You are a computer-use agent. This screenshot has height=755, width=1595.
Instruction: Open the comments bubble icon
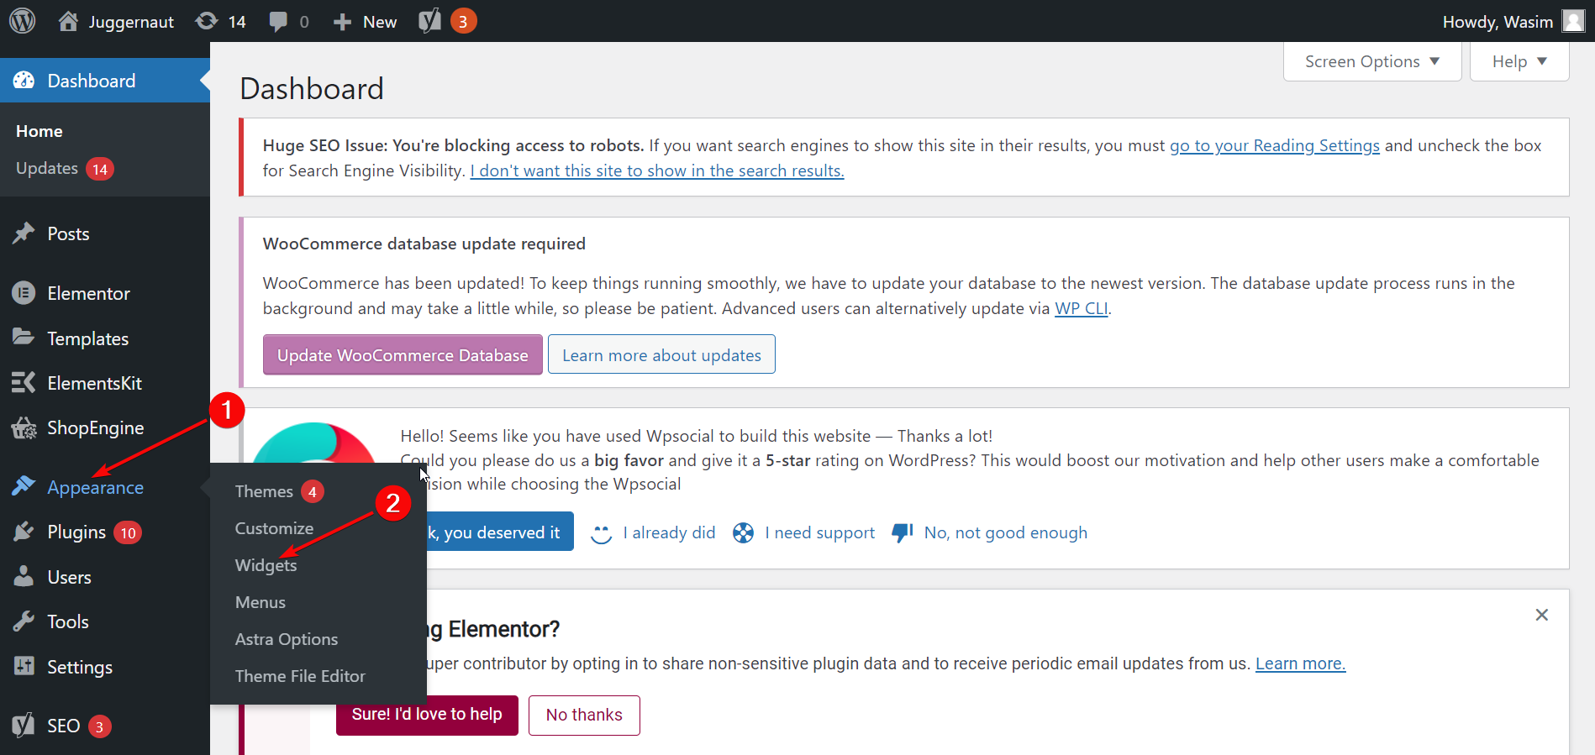278,22
